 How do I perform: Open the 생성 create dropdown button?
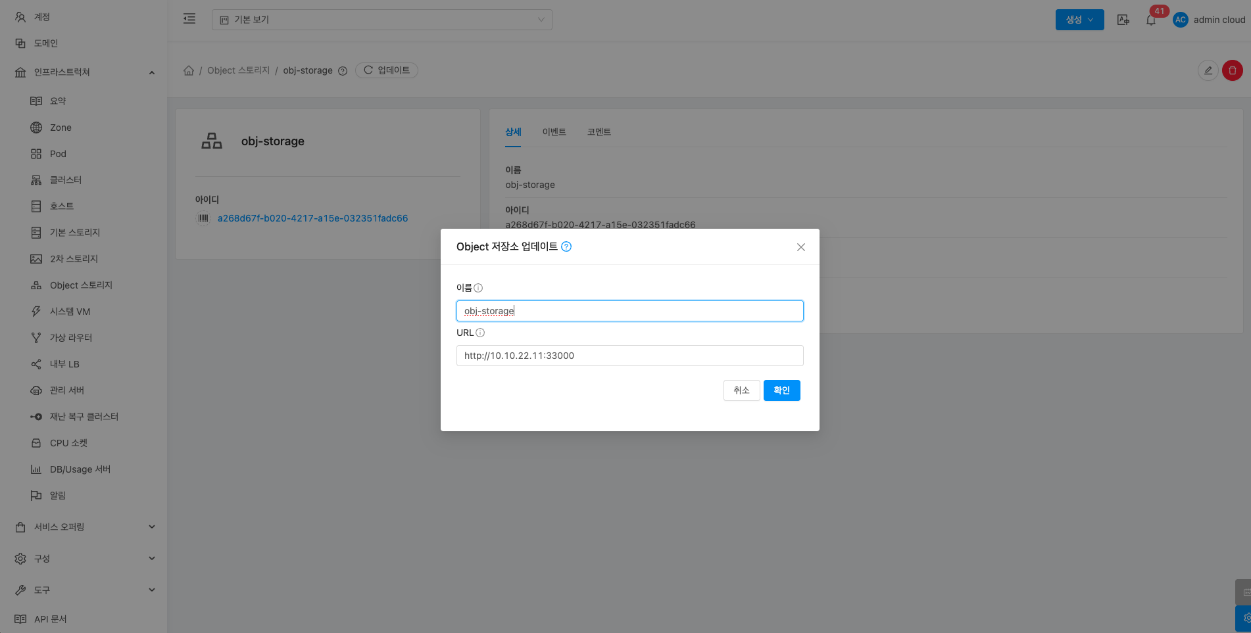[1079, 20]
